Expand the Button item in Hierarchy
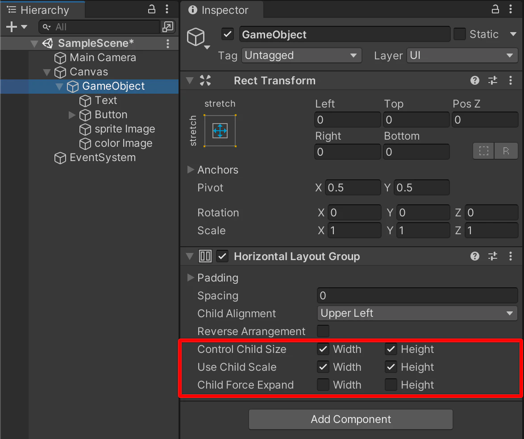 pyautogui.click(x=72, y=115)
